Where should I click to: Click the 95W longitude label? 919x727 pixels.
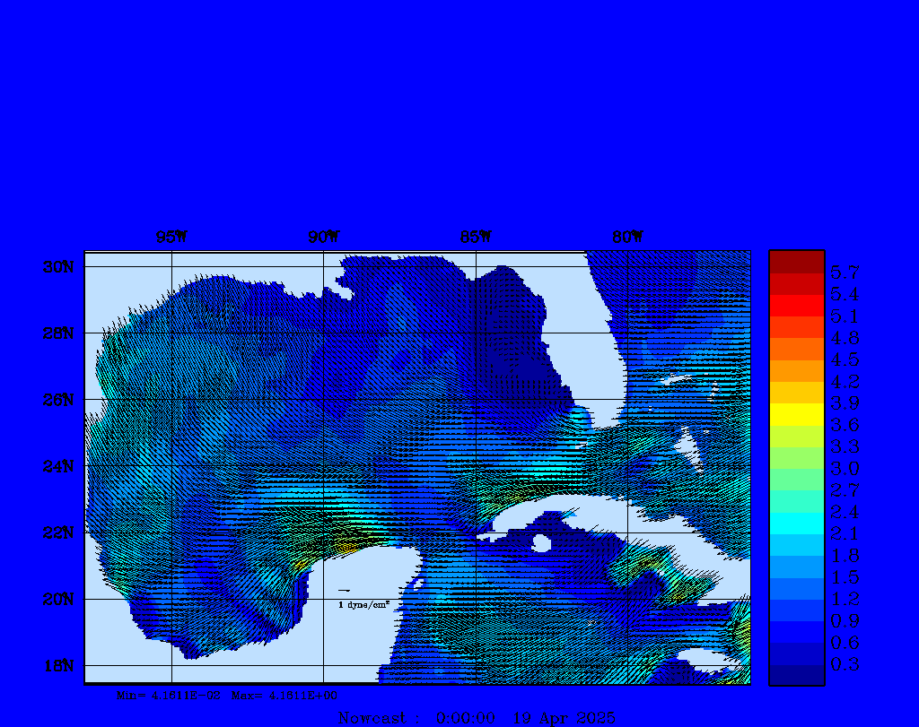tap(171, 238)
